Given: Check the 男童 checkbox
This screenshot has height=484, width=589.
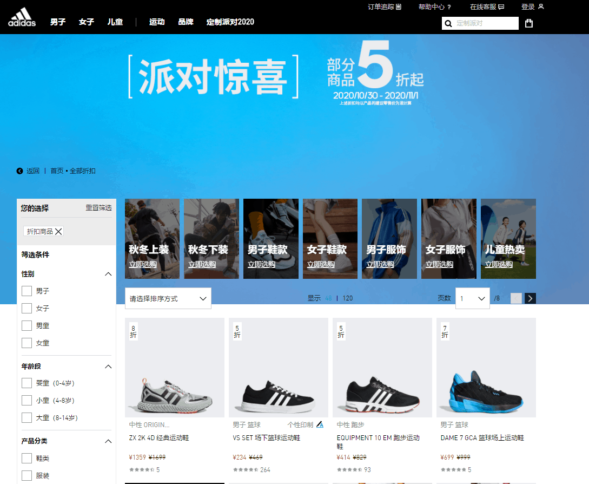Looking at the screenshot, I should pyautogui.click(x=27, y=326).
